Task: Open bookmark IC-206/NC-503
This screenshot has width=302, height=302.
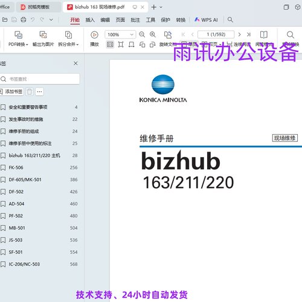Action: coord(39,264)
